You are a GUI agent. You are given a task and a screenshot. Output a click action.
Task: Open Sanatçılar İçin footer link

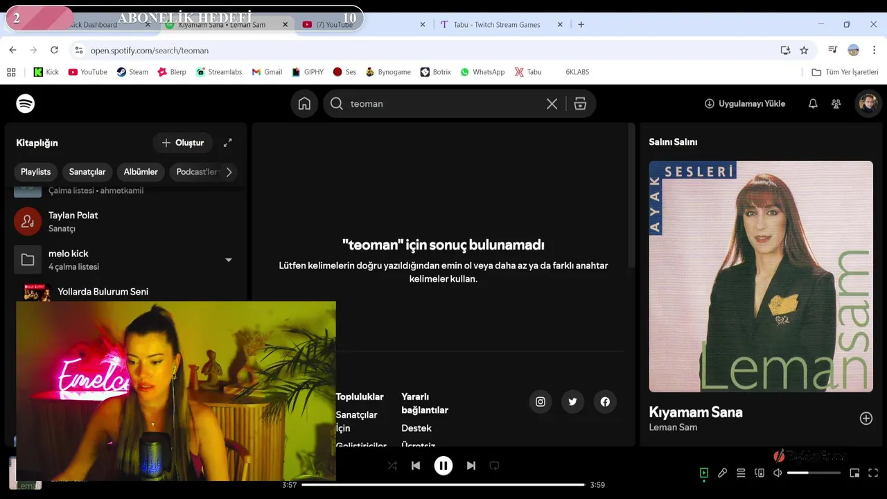pyautogui.click(x=357, y=421)
